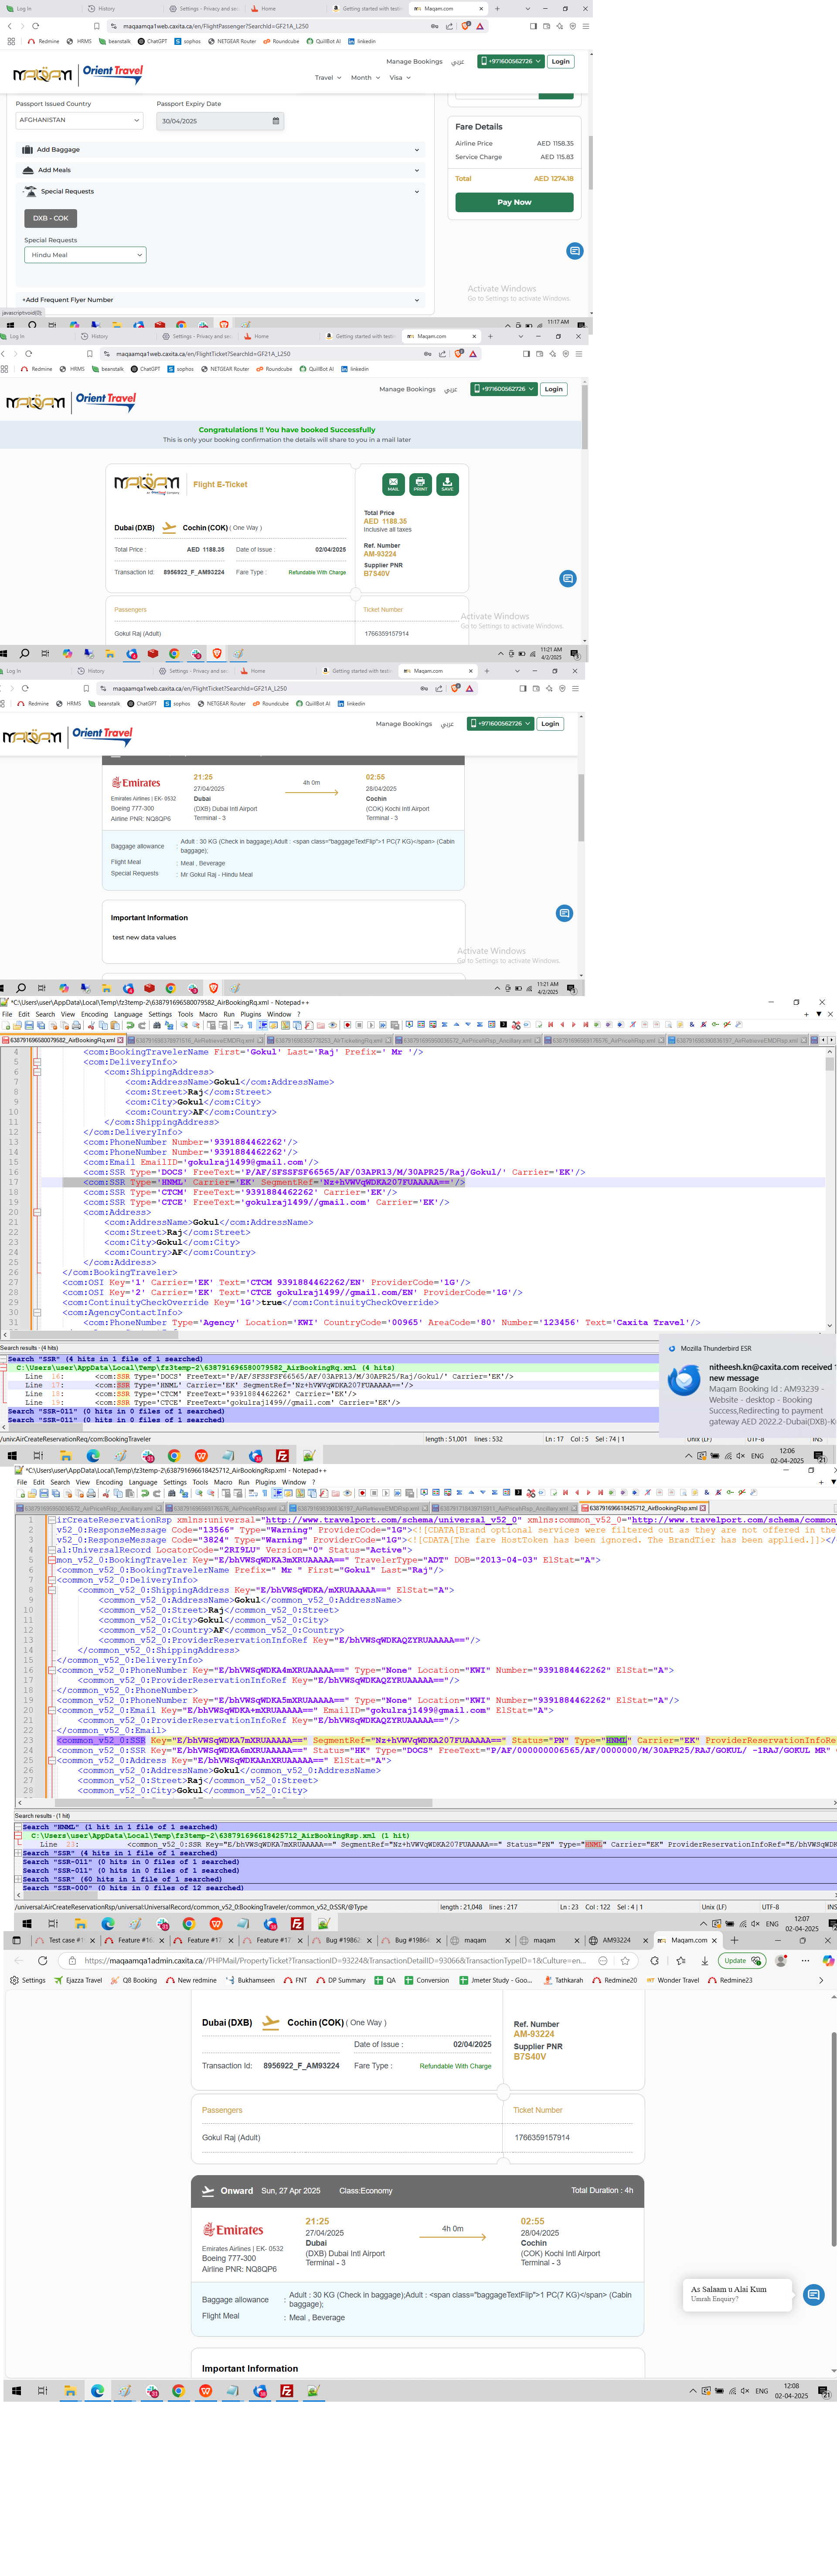The height and width of the screenshot is (2576, 837).
Task: Open the Ejazza Travel bookmark
Action: [78, 1980]
